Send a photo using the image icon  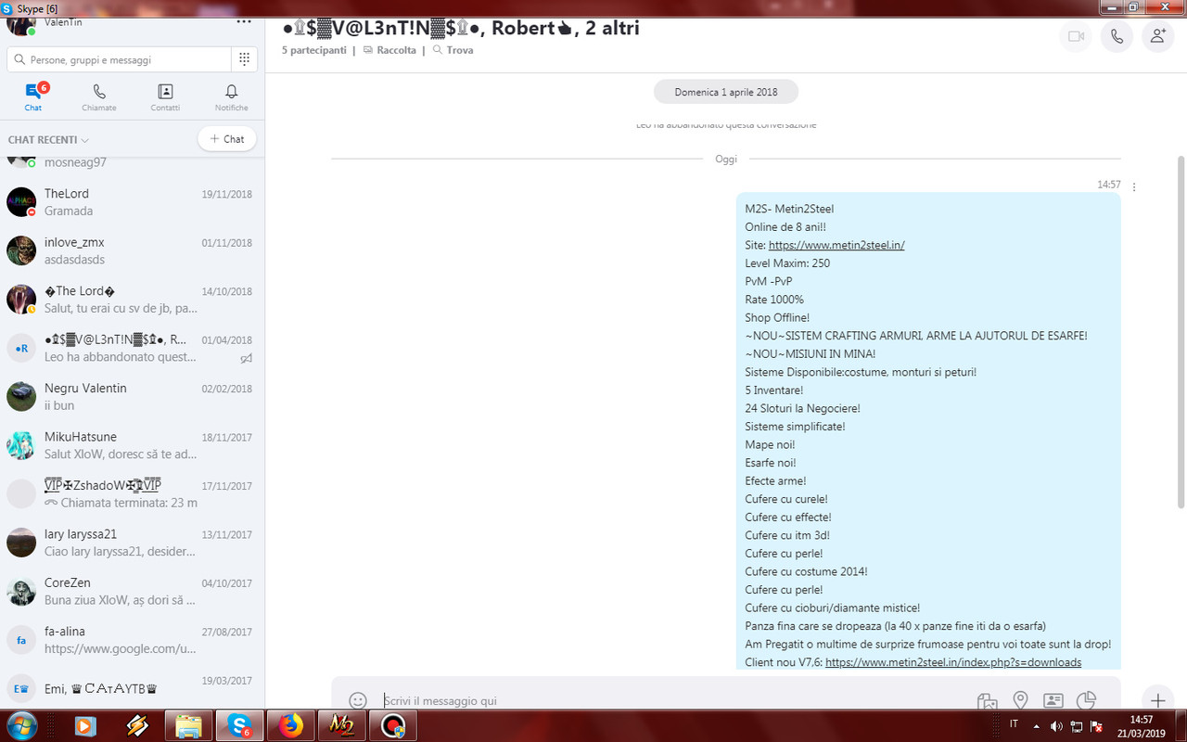pos(987,701)
